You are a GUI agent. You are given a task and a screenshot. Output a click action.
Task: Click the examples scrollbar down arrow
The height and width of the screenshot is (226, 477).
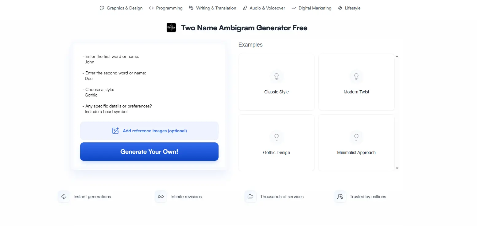397,168
